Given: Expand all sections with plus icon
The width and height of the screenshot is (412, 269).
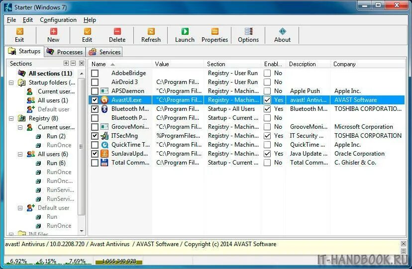Looking at the screenshot, I should [x=66, y=63].
